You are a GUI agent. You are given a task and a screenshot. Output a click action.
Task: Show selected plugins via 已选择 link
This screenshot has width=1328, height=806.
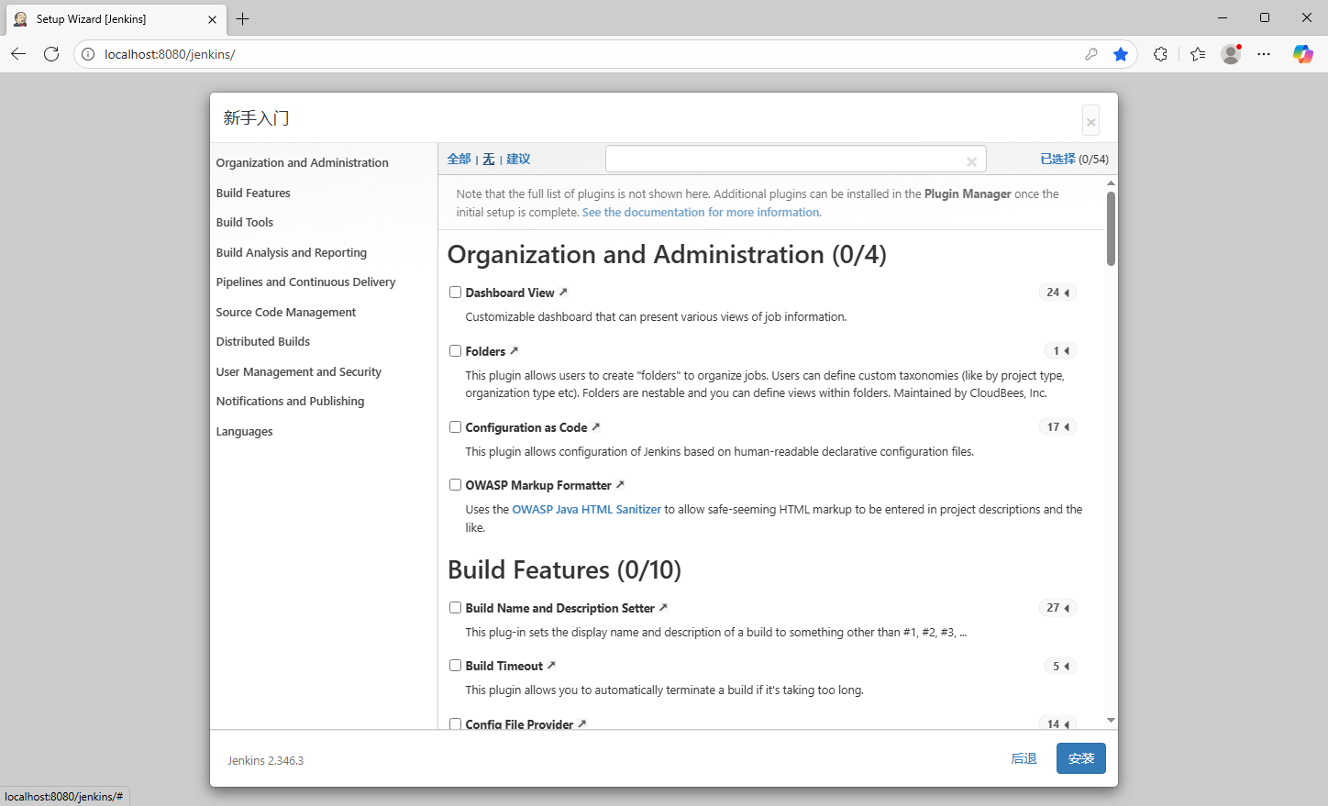coord(1057,159)
